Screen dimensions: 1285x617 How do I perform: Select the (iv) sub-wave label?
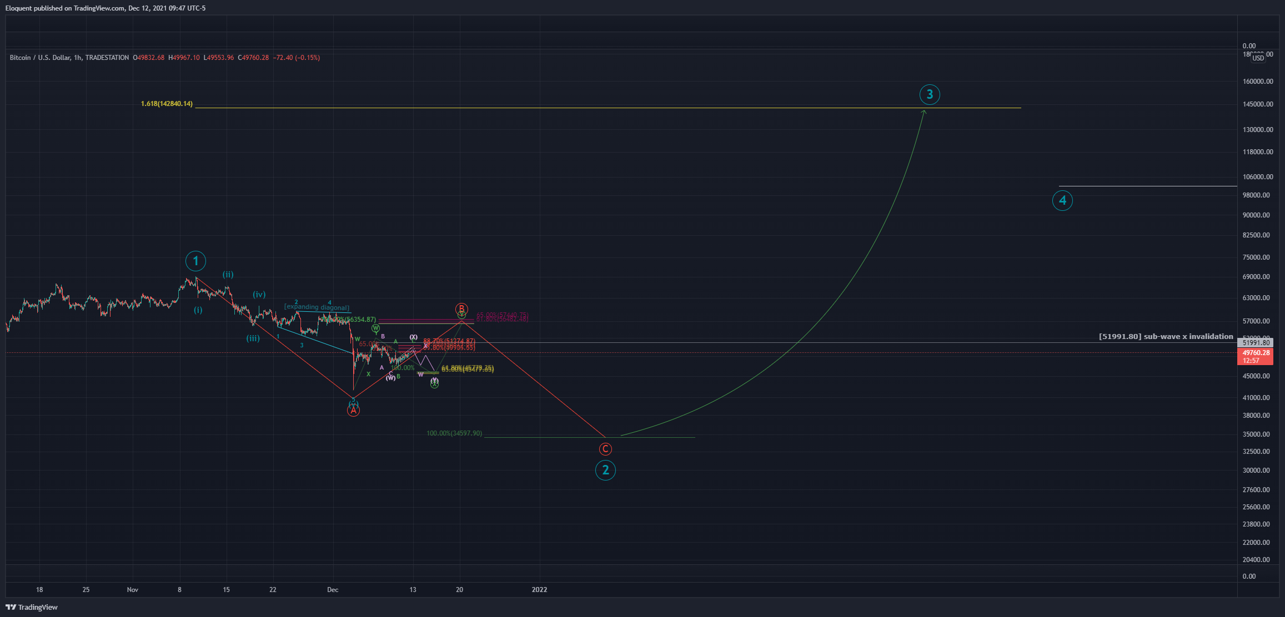(x=259, y=295)
